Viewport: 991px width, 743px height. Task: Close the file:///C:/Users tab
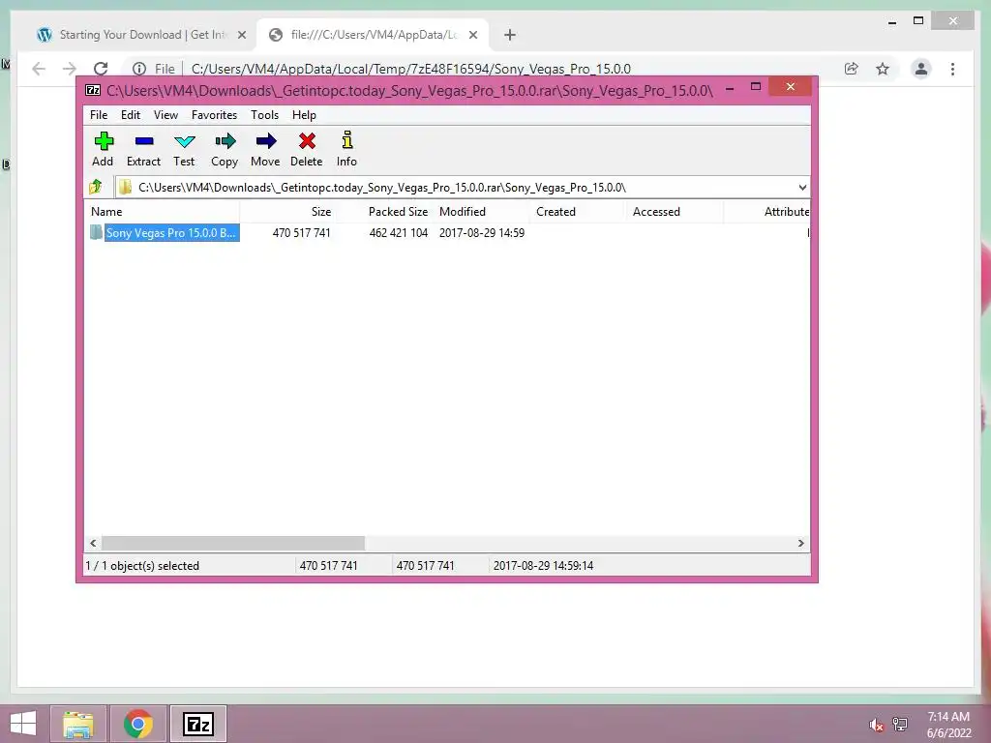[472, 35]
